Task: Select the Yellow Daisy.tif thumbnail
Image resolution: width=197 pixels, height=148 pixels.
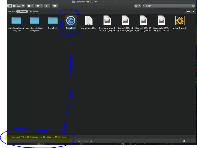Action: 180,20
